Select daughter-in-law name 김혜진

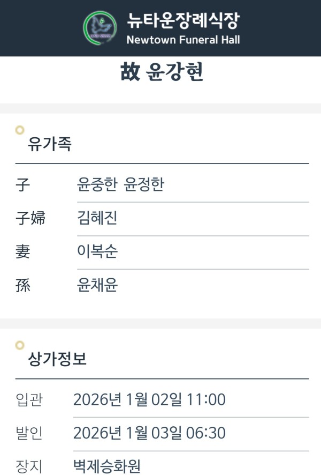[97, 218]
